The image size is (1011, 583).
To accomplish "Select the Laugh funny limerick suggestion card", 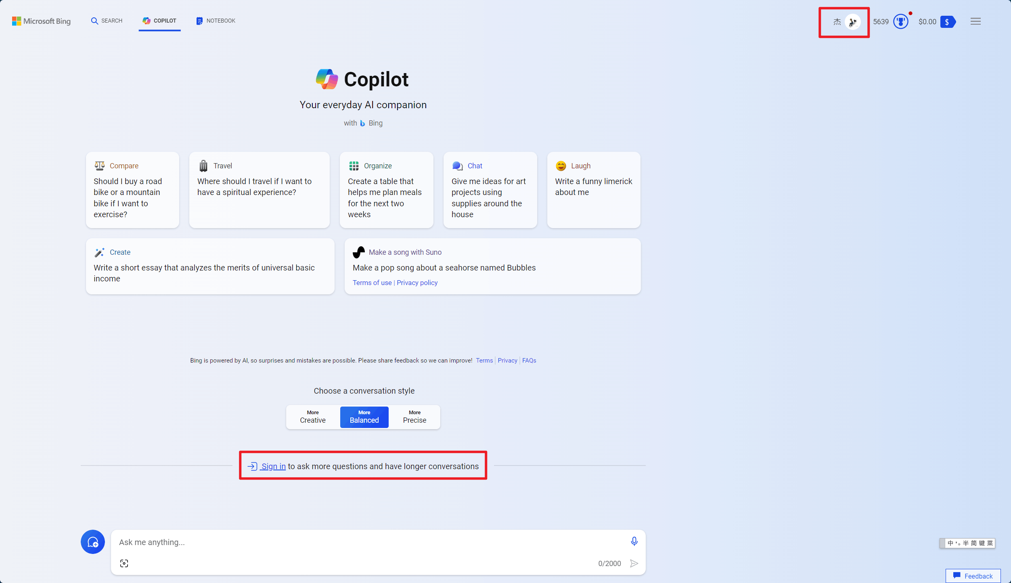I will tap(593, 190).
